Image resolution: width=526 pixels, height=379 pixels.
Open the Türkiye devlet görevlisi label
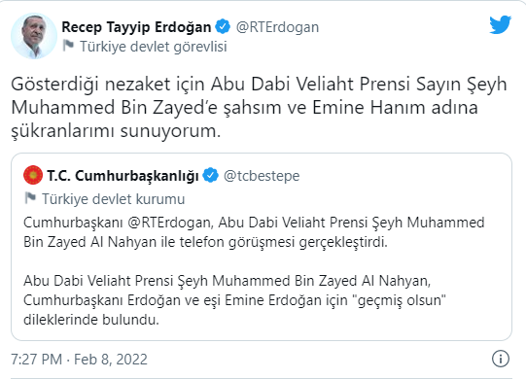(x=154, y=47)
